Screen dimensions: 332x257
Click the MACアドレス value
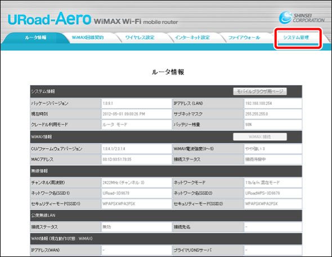tap(117, 159)
